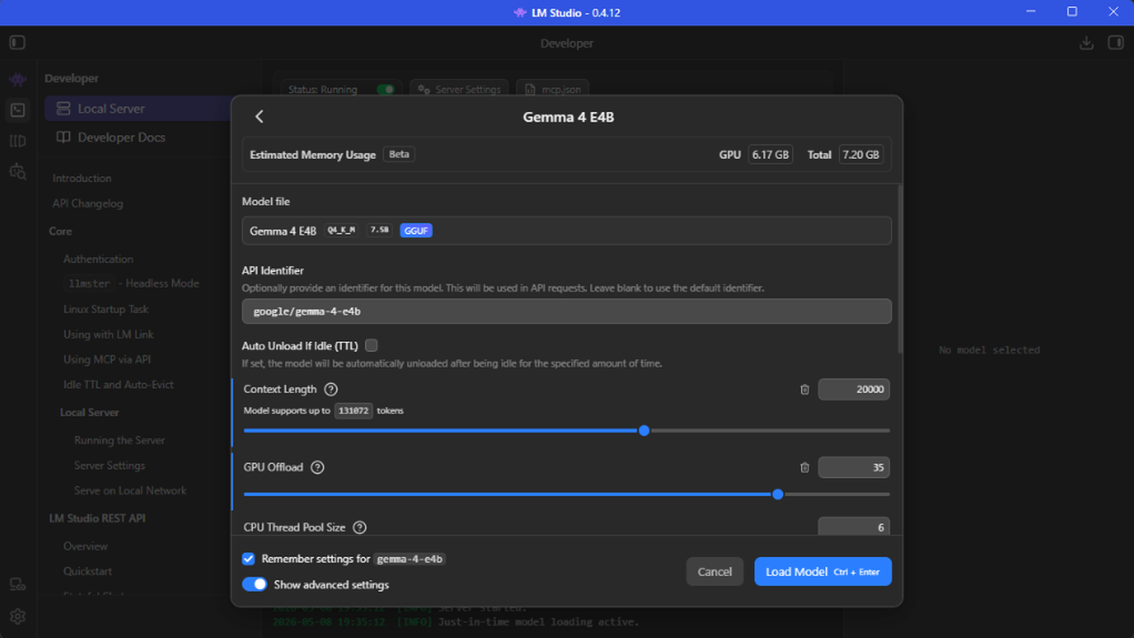Open the Server Settings docs page in the sidebar list
Screen dimensions: 1134x638
(x=109, y=466)
